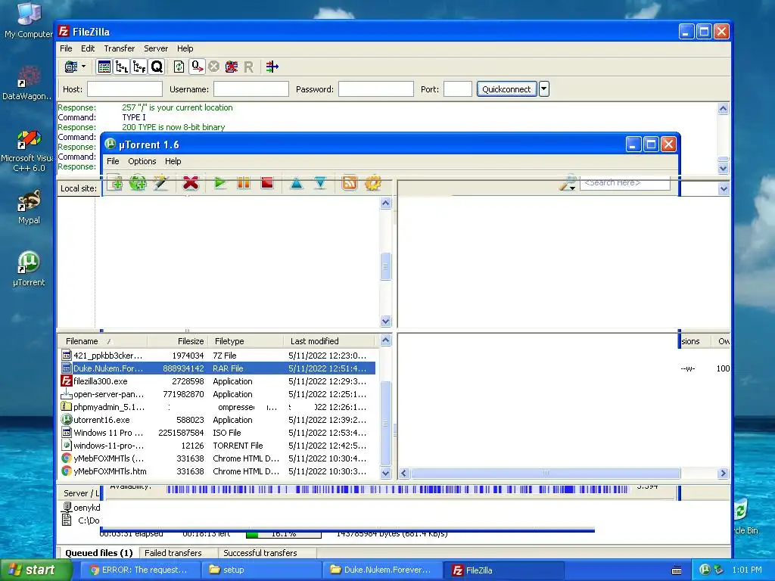The height and width of the screenshot is (581, 775).
Task: Open µTorrent Preferences gear icon
Action: (x=373, y=183)
